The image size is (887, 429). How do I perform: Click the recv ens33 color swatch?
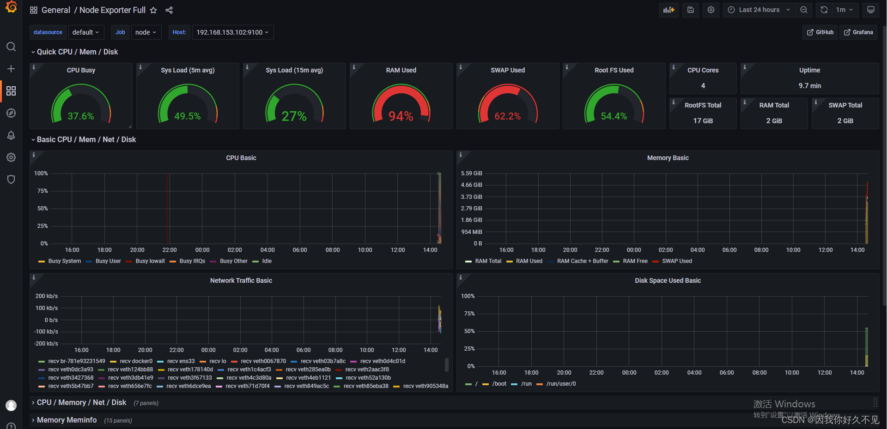click(x=160, y=361)
